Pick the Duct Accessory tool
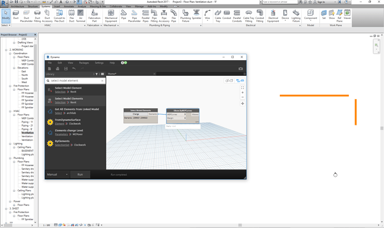Screen dimensions: 384x228 click(x=47, y=16)
